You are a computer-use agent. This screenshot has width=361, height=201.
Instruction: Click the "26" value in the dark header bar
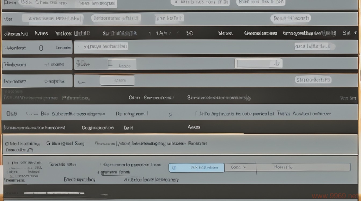(189, 33)
